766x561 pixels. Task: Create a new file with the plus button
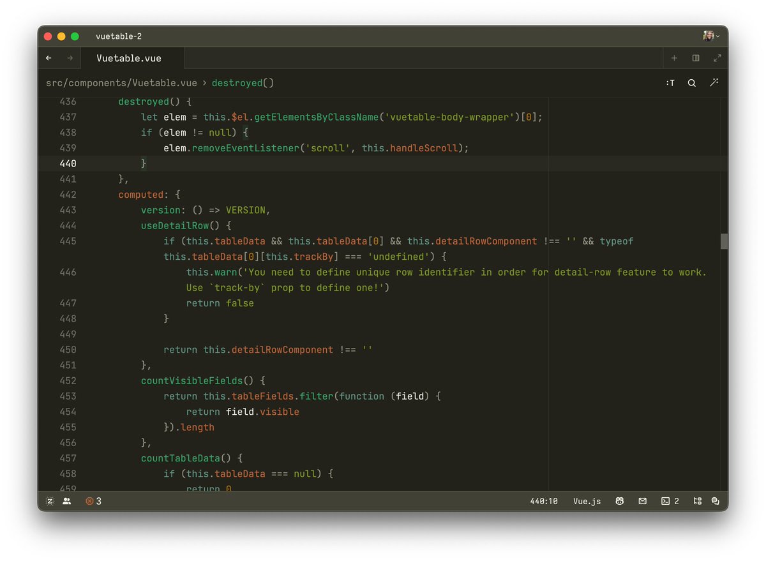(x=674, y=58)
